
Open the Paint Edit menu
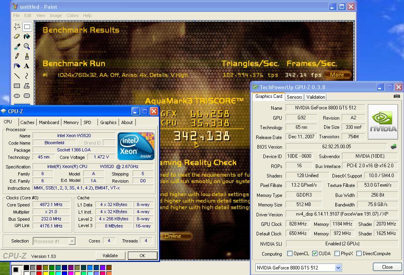pos(28,15)
